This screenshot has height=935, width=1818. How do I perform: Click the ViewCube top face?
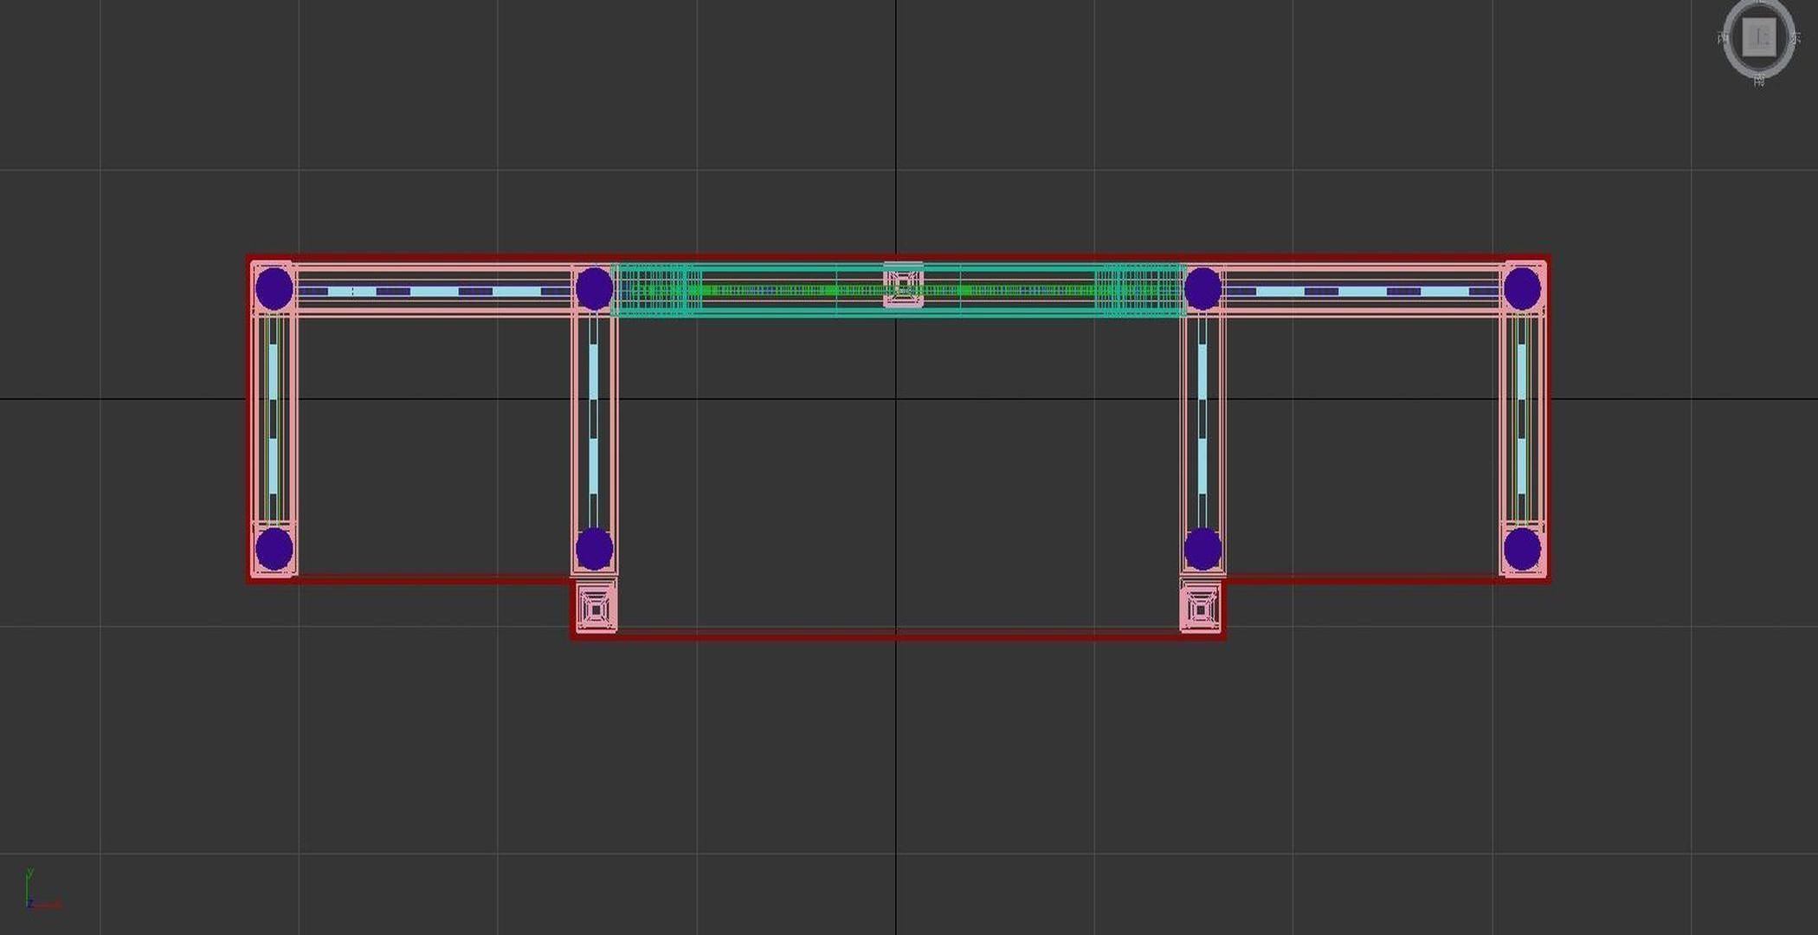point(1759,37)
